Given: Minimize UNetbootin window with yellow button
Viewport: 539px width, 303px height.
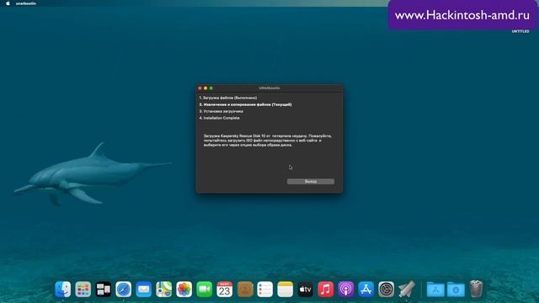Looking at the screenshot, I should coord(205,88).
